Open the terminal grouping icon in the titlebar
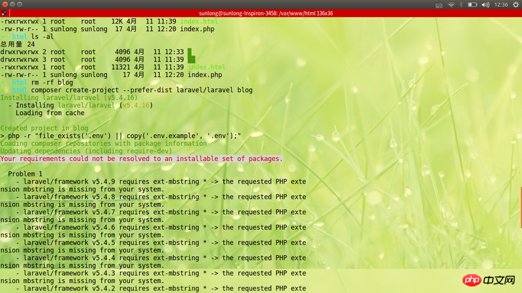The width and height of the screenshot is (522, 293). tap(4, 13)
